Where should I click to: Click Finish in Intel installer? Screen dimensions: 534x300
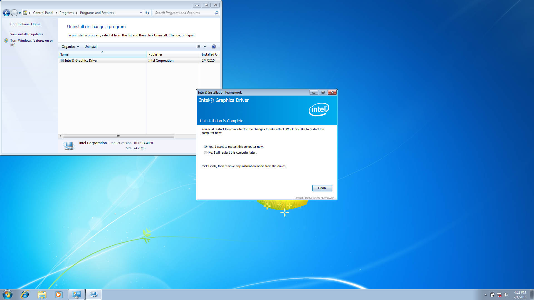pos(322,188)
